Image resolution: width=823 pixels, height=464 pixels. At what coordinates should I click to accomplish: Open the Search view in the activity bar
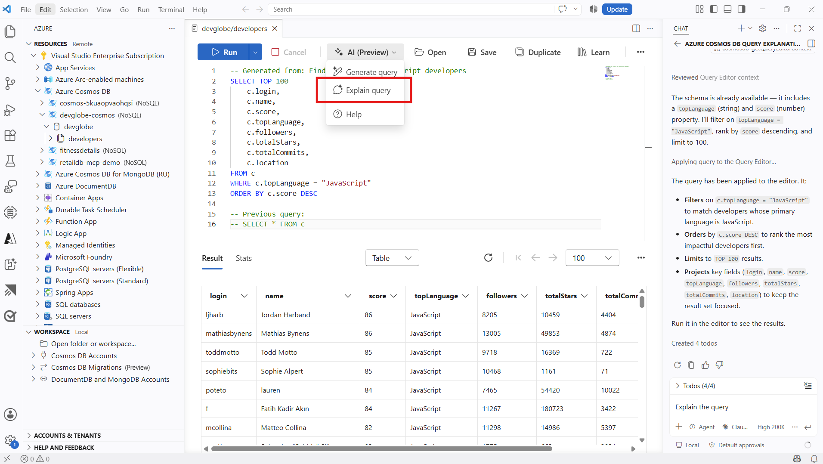click(10, 58)
